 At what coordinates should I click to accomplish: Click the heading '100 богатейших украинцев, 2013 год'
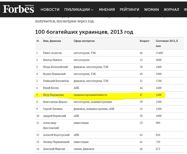tap(84, 32)
